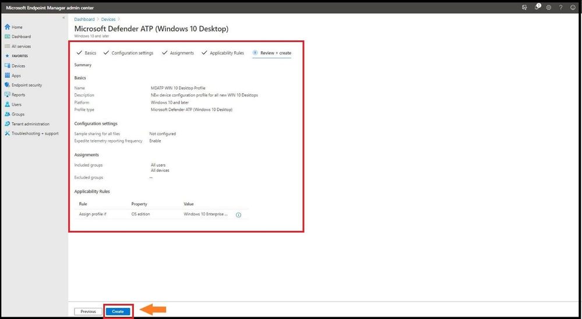This screenshot has height=319, width=582.
Task: Open Endpoint security menu label
Action: [27, 85]
